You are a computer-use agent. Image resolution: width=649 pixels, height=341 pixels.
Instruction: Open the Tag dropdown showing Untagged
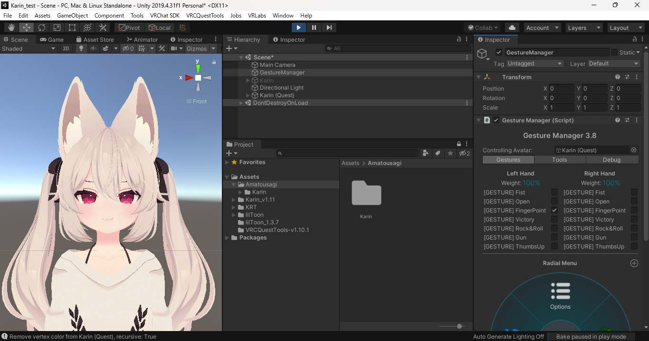coord(534,63)
